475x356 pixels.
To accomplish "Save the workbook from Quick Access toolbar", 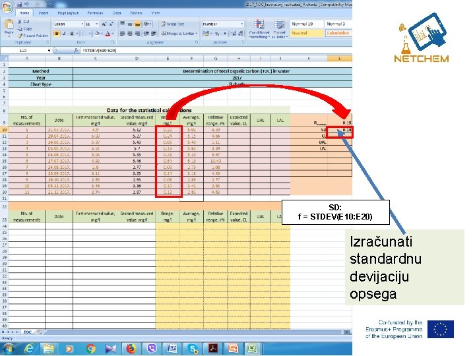I will [x=19, y=4].
